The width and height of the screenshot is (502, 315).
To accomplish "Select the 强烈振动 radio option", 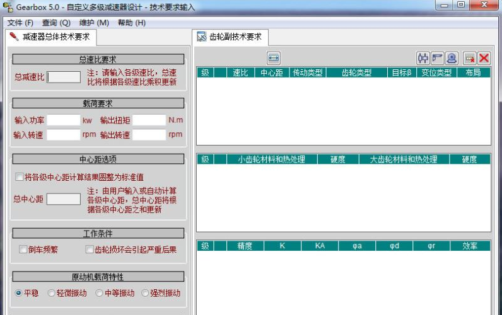I will click(x=146, y=293).
